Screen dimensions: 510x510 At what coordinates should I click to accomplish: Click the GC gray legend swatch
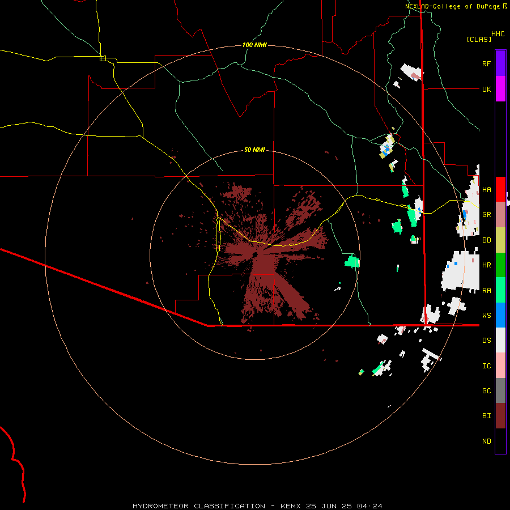click(x=500, y=390)
